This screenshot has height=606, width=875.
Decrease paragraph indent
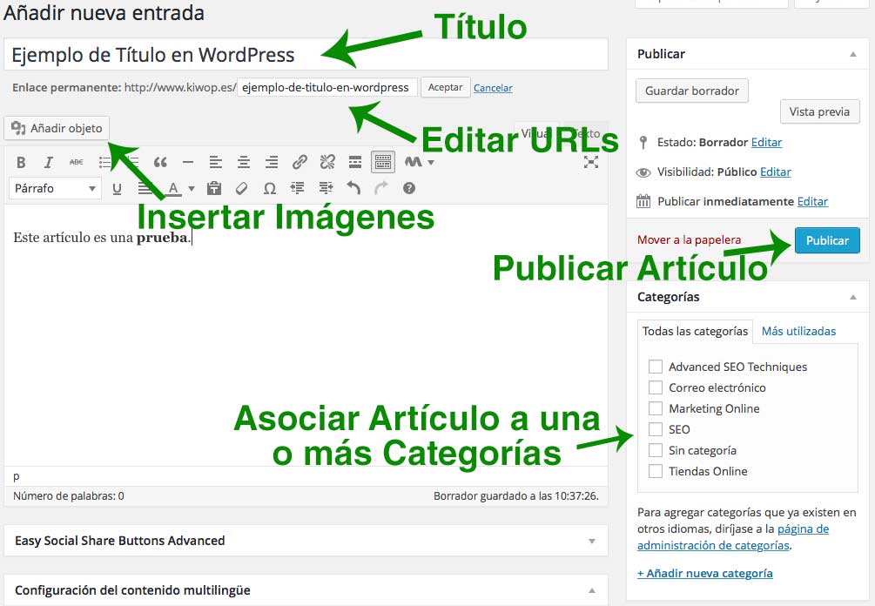click(x=298, y=189)
